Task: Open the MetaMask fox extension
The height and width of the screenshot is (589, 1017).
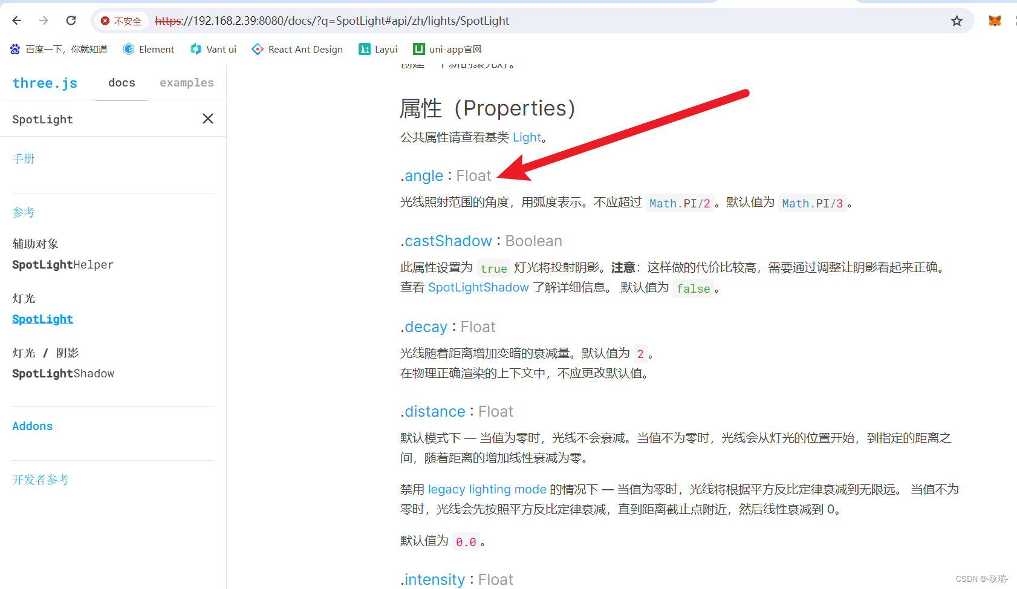Action: (x=995, y=21)
